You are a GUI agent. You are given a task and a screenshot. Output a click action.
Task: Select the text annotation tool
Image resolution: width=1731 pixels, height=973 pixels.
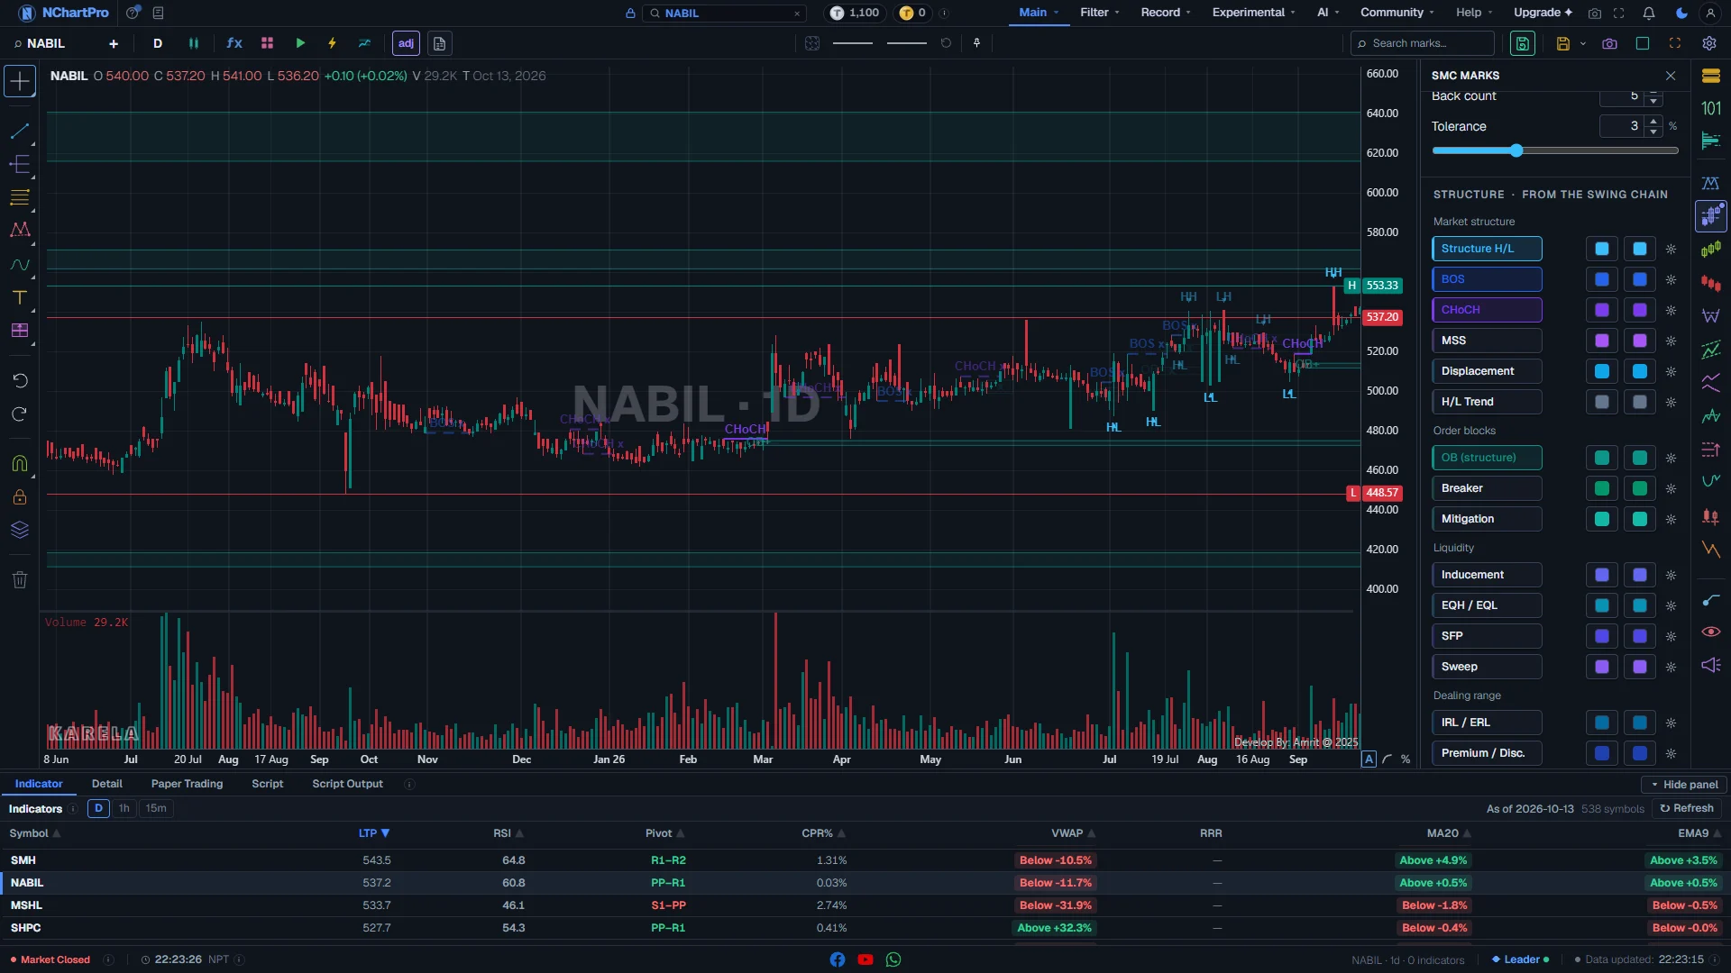coord(20,297)
